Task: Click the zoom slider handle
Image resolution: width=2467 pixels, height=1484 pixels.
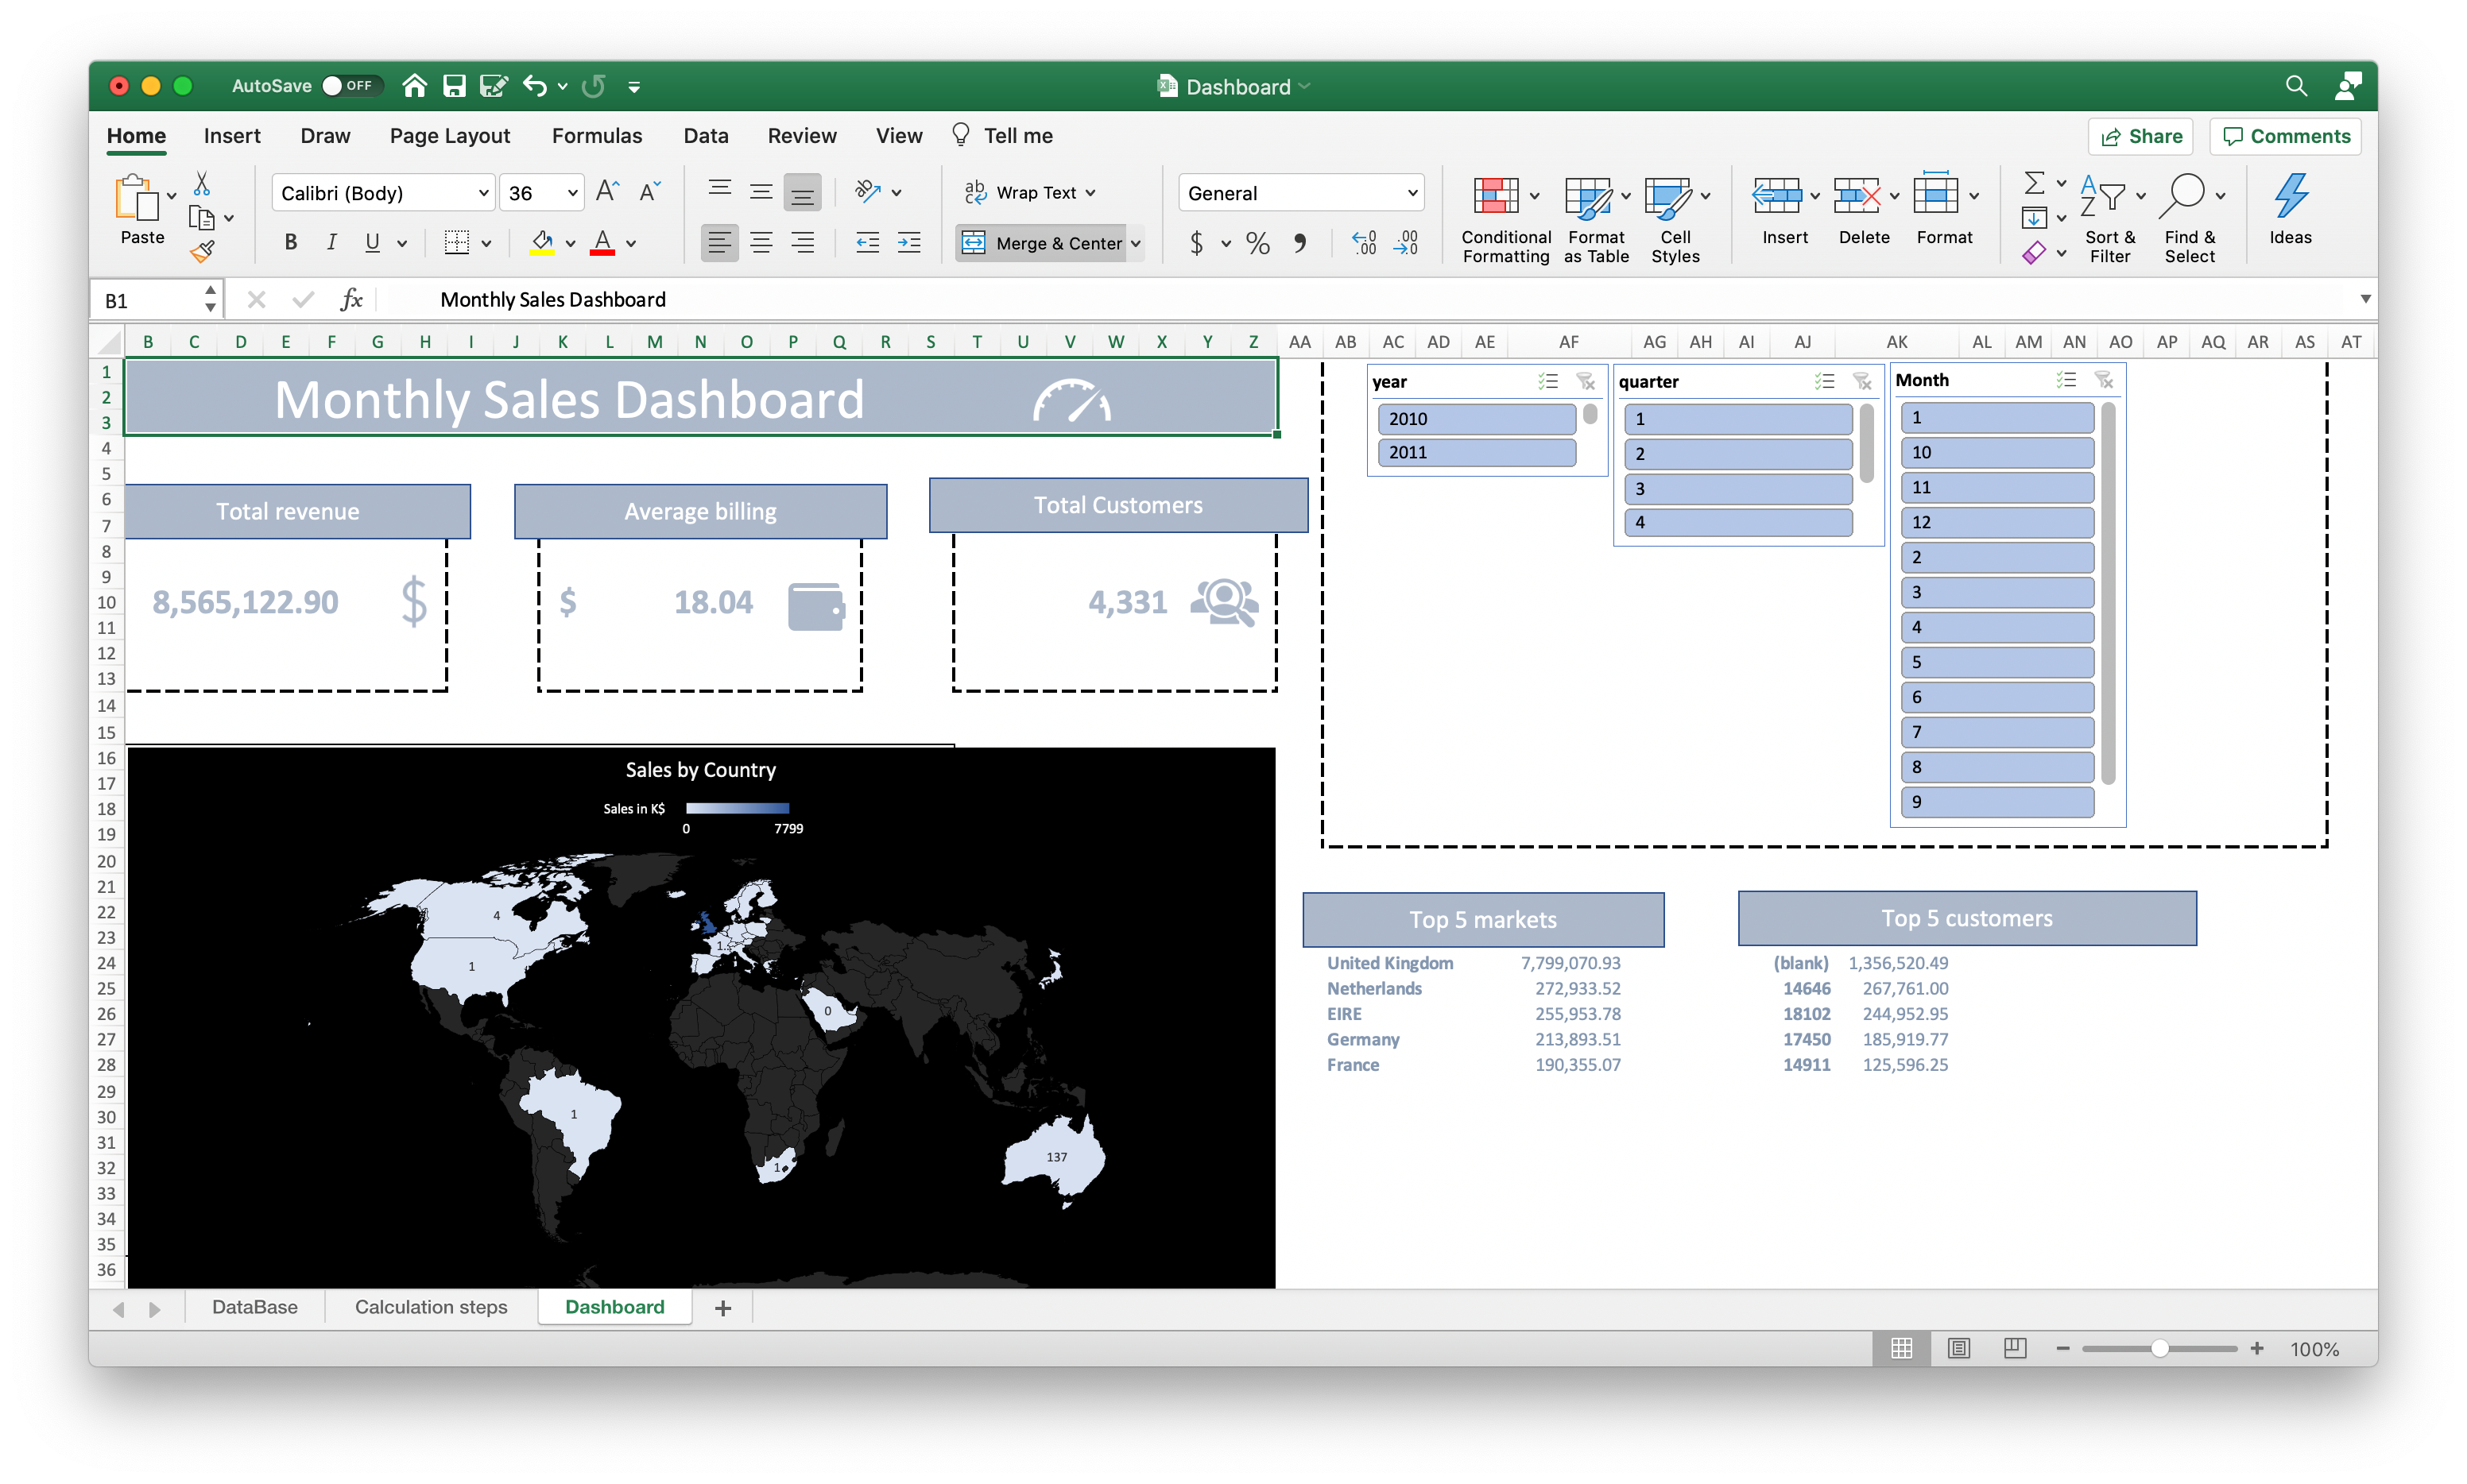Action: coord(2160,1348)
